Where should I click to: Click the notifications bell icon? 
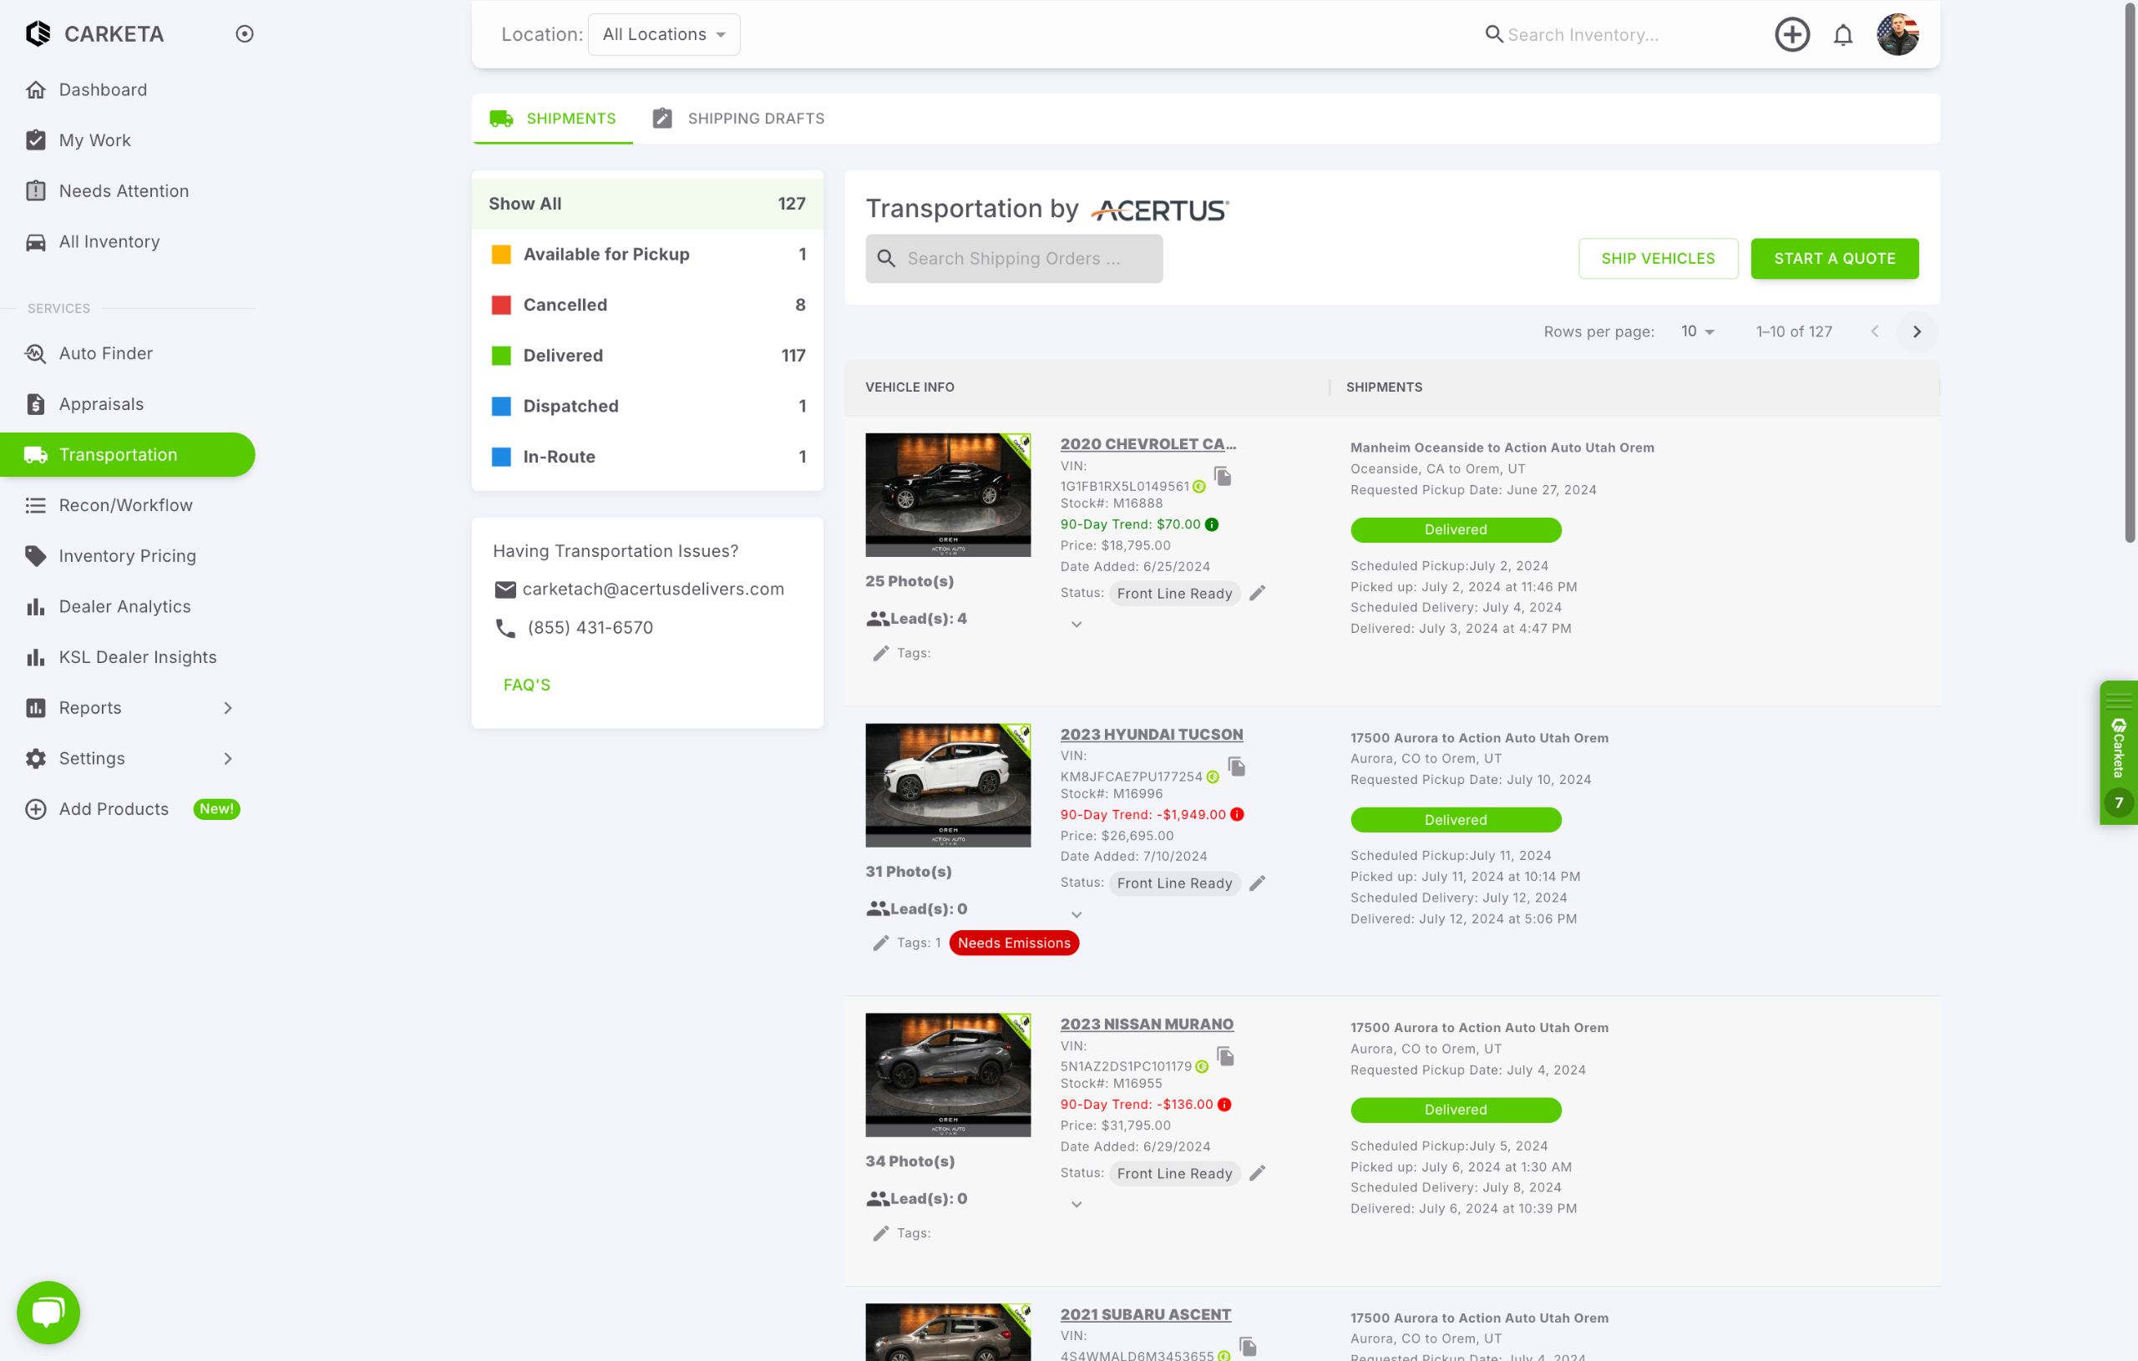[x=1842, y=34]
